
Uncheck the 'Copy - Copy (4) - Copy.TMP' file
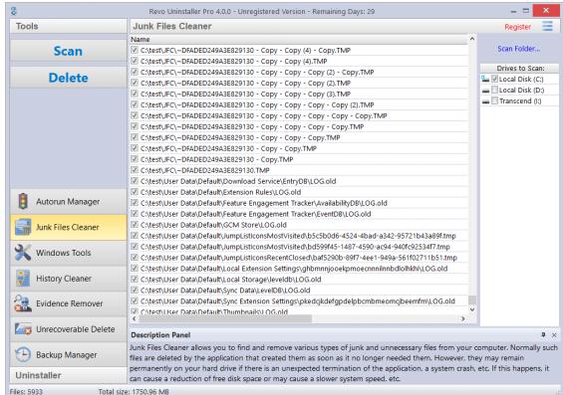click(135, 50)
